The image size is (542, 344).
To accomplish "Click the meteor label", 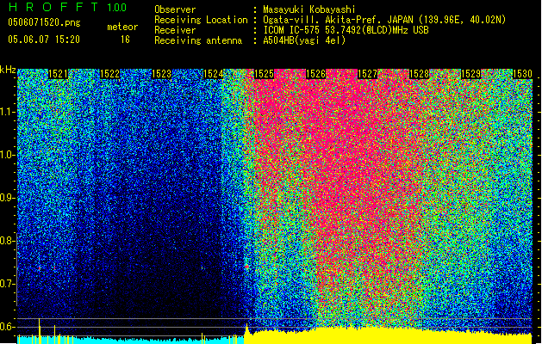I will 122,27.
